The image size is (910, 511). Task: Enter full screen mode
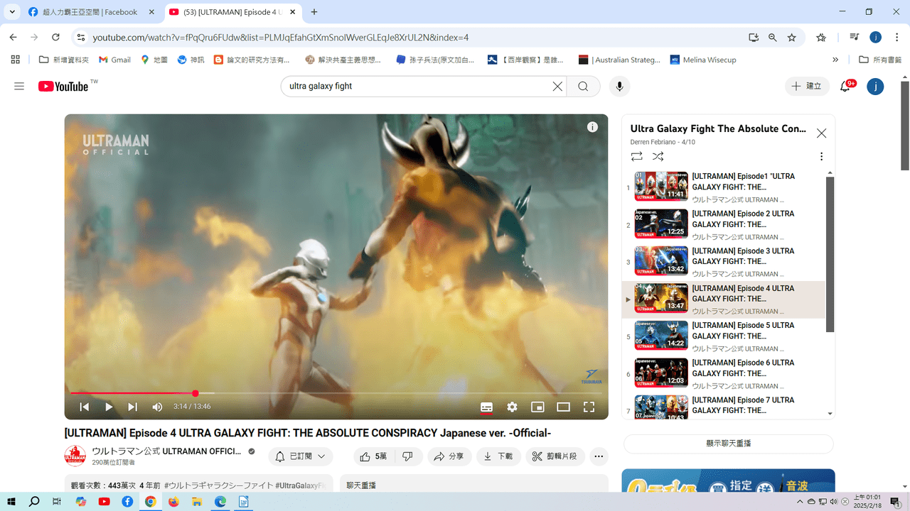click(x=589, y=407)
